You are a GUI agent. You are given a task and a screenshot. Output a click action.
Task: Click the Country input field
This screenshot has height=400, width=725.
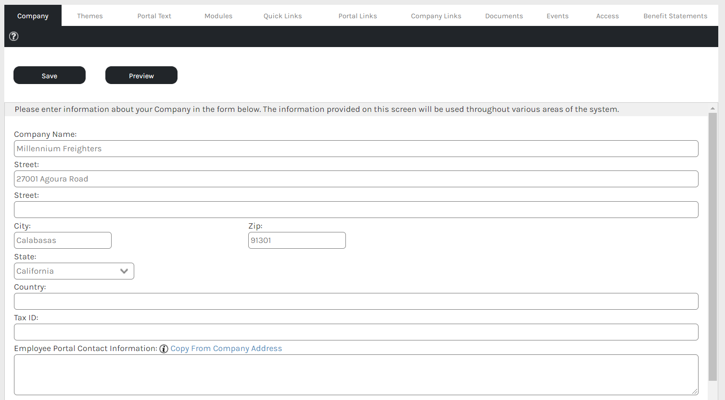pos(356,302)
